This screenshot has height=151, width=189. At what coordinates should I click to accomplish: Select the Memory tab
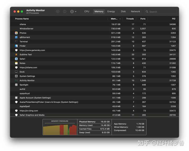coord(99,12)
